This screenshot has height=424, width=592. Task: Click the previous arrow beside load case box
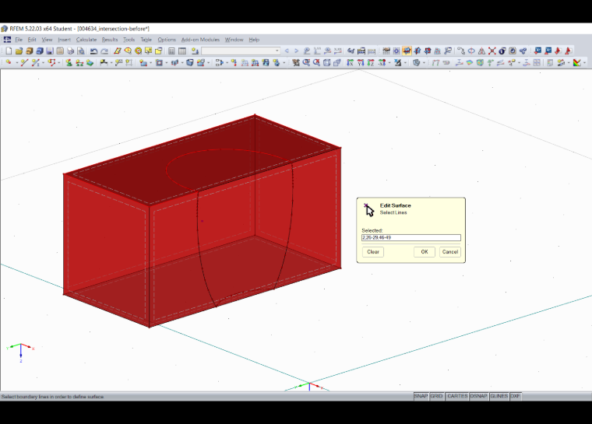click(x=287, y=51)
